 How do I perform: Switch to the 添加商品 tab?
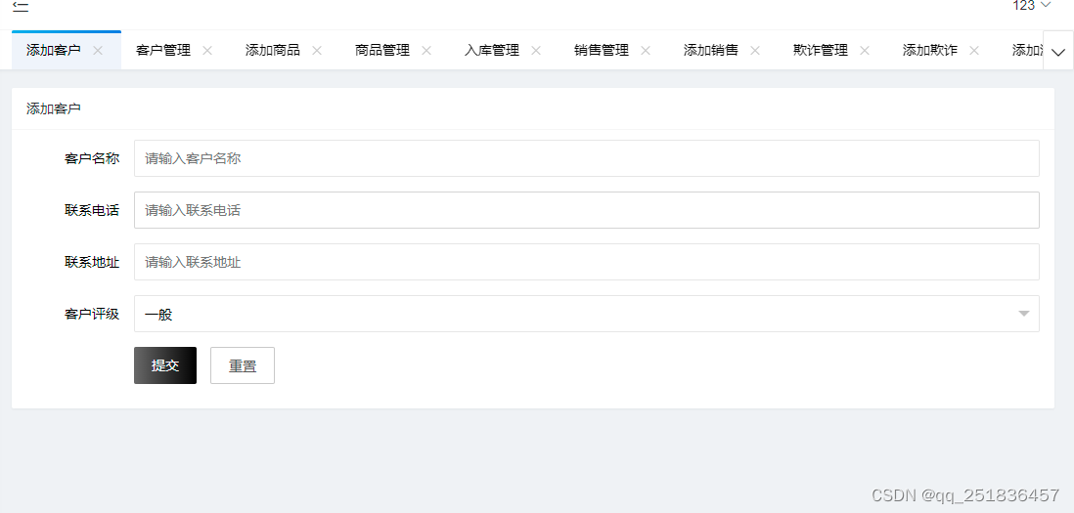[273, 50]
